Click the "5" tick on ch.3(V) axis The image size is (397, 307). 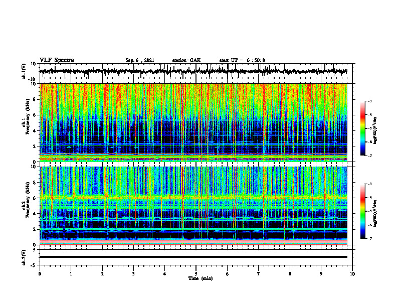coord(35,250)
